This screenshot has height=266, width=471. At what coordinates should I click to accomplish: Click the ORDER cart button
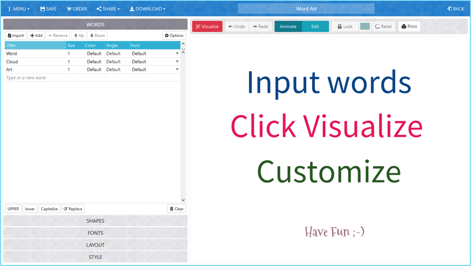point(77,9)
